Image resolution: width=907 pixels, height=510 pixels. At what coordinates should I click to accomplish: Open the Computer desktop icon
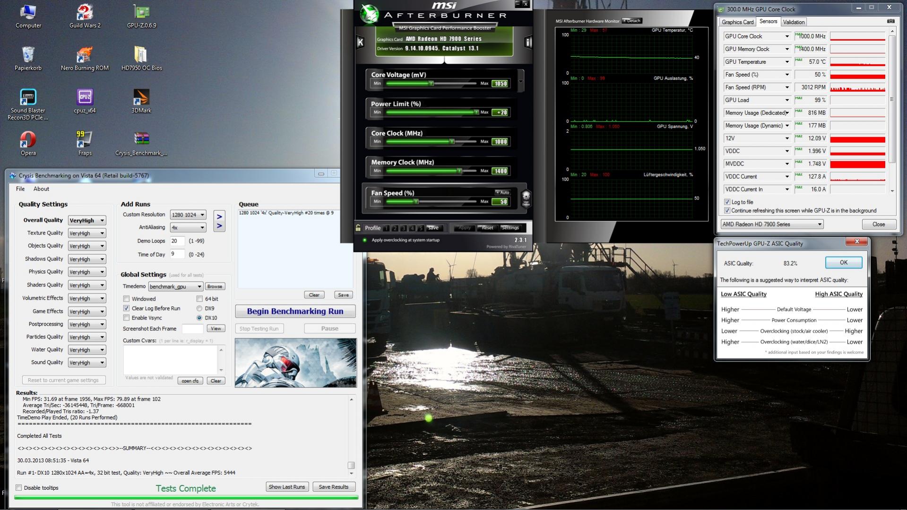click(28, 16)
